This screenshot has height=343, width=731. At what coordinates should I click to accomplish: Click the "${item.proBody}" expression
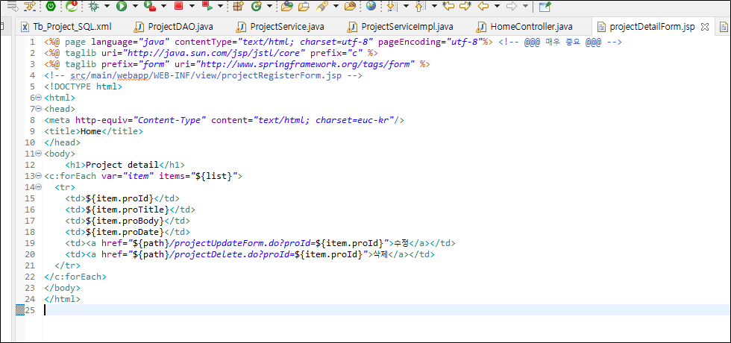pos(125,221)
